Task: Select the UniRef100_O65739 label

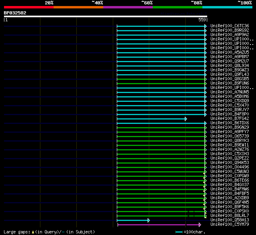Action: [230, 136]
